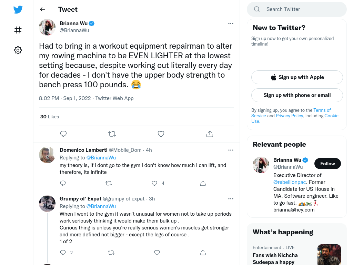Open more options on Brianna Wu's tweet
Screen dimensions: 353x265
tap(231, 23)
